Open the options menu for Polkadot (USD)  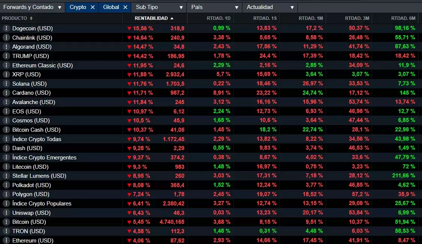click(6, 185)
